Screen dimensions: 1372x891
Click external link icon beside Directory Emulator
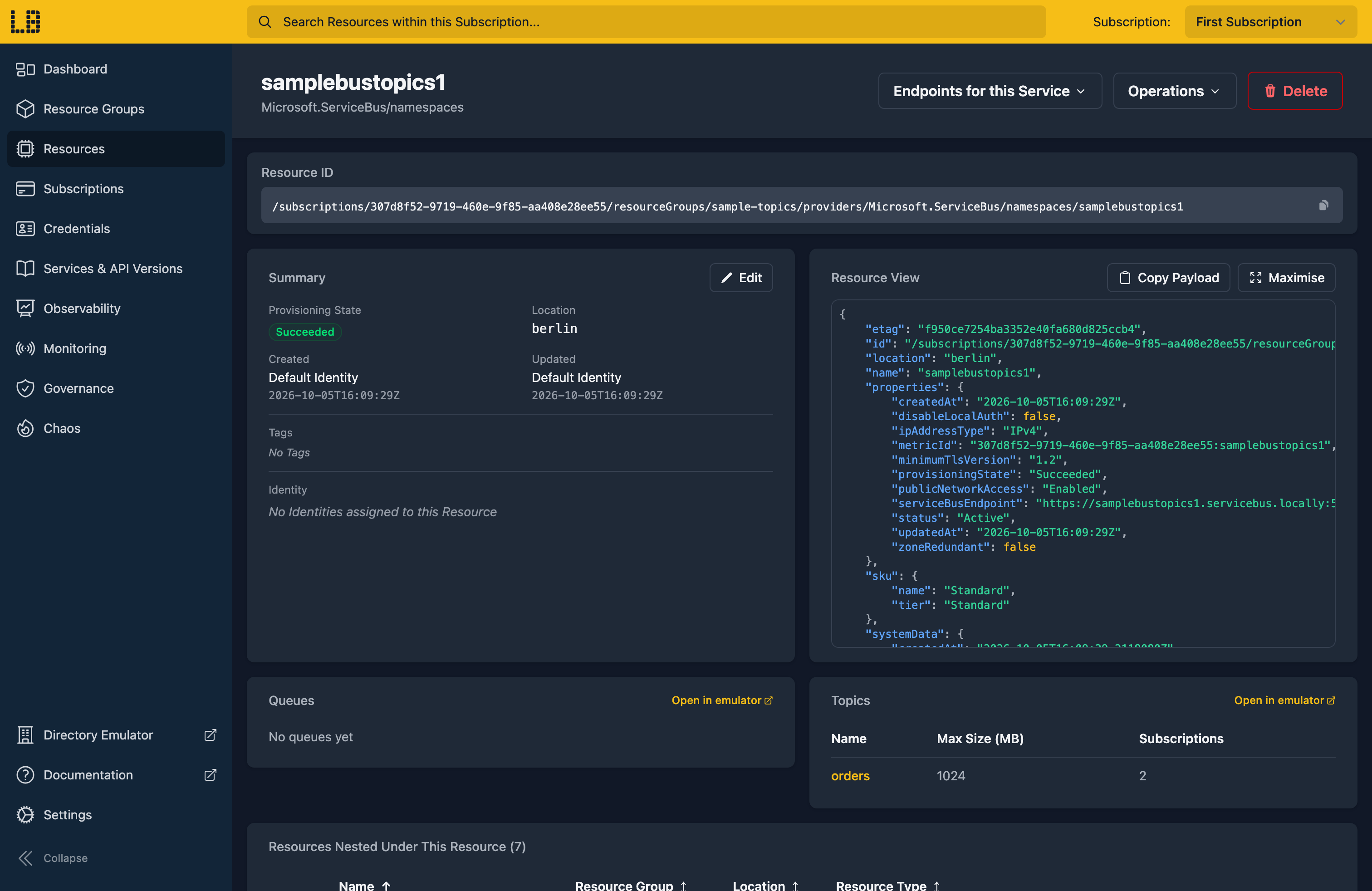[211, 735]
